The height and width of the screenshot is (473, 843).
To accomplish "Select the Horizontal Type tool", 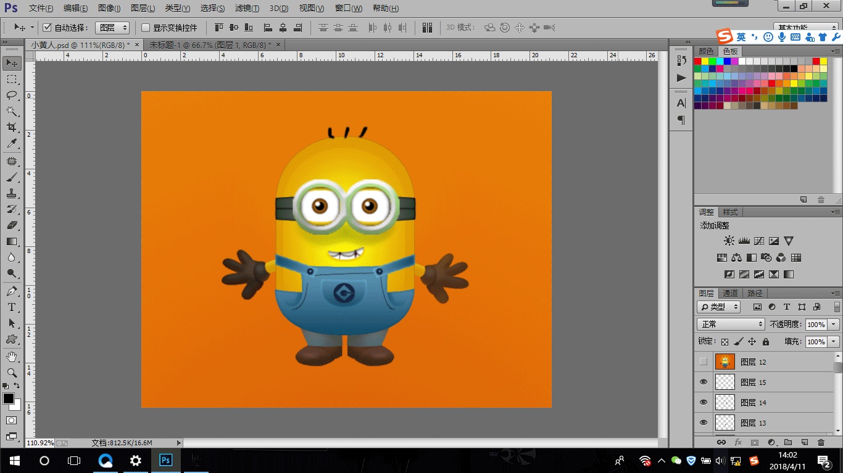I will pos(12,307).
